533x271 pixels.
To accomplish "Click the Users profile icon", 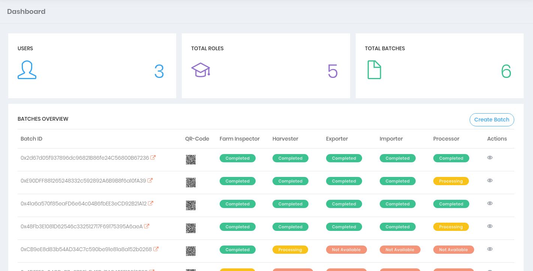I will 27,70.
